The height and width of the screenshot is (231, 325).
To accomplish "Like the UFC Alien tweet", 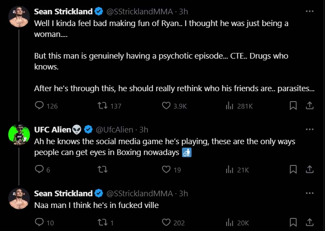I will (x=166, y=170).
